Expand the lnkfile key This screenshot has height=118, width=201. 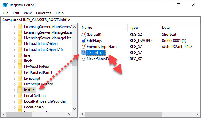(15, 90)
